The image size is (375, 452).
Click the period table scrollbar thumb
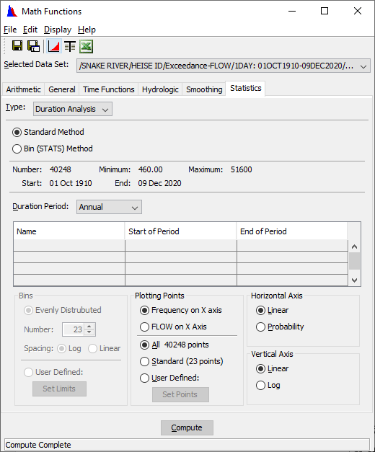coord(355,261)
